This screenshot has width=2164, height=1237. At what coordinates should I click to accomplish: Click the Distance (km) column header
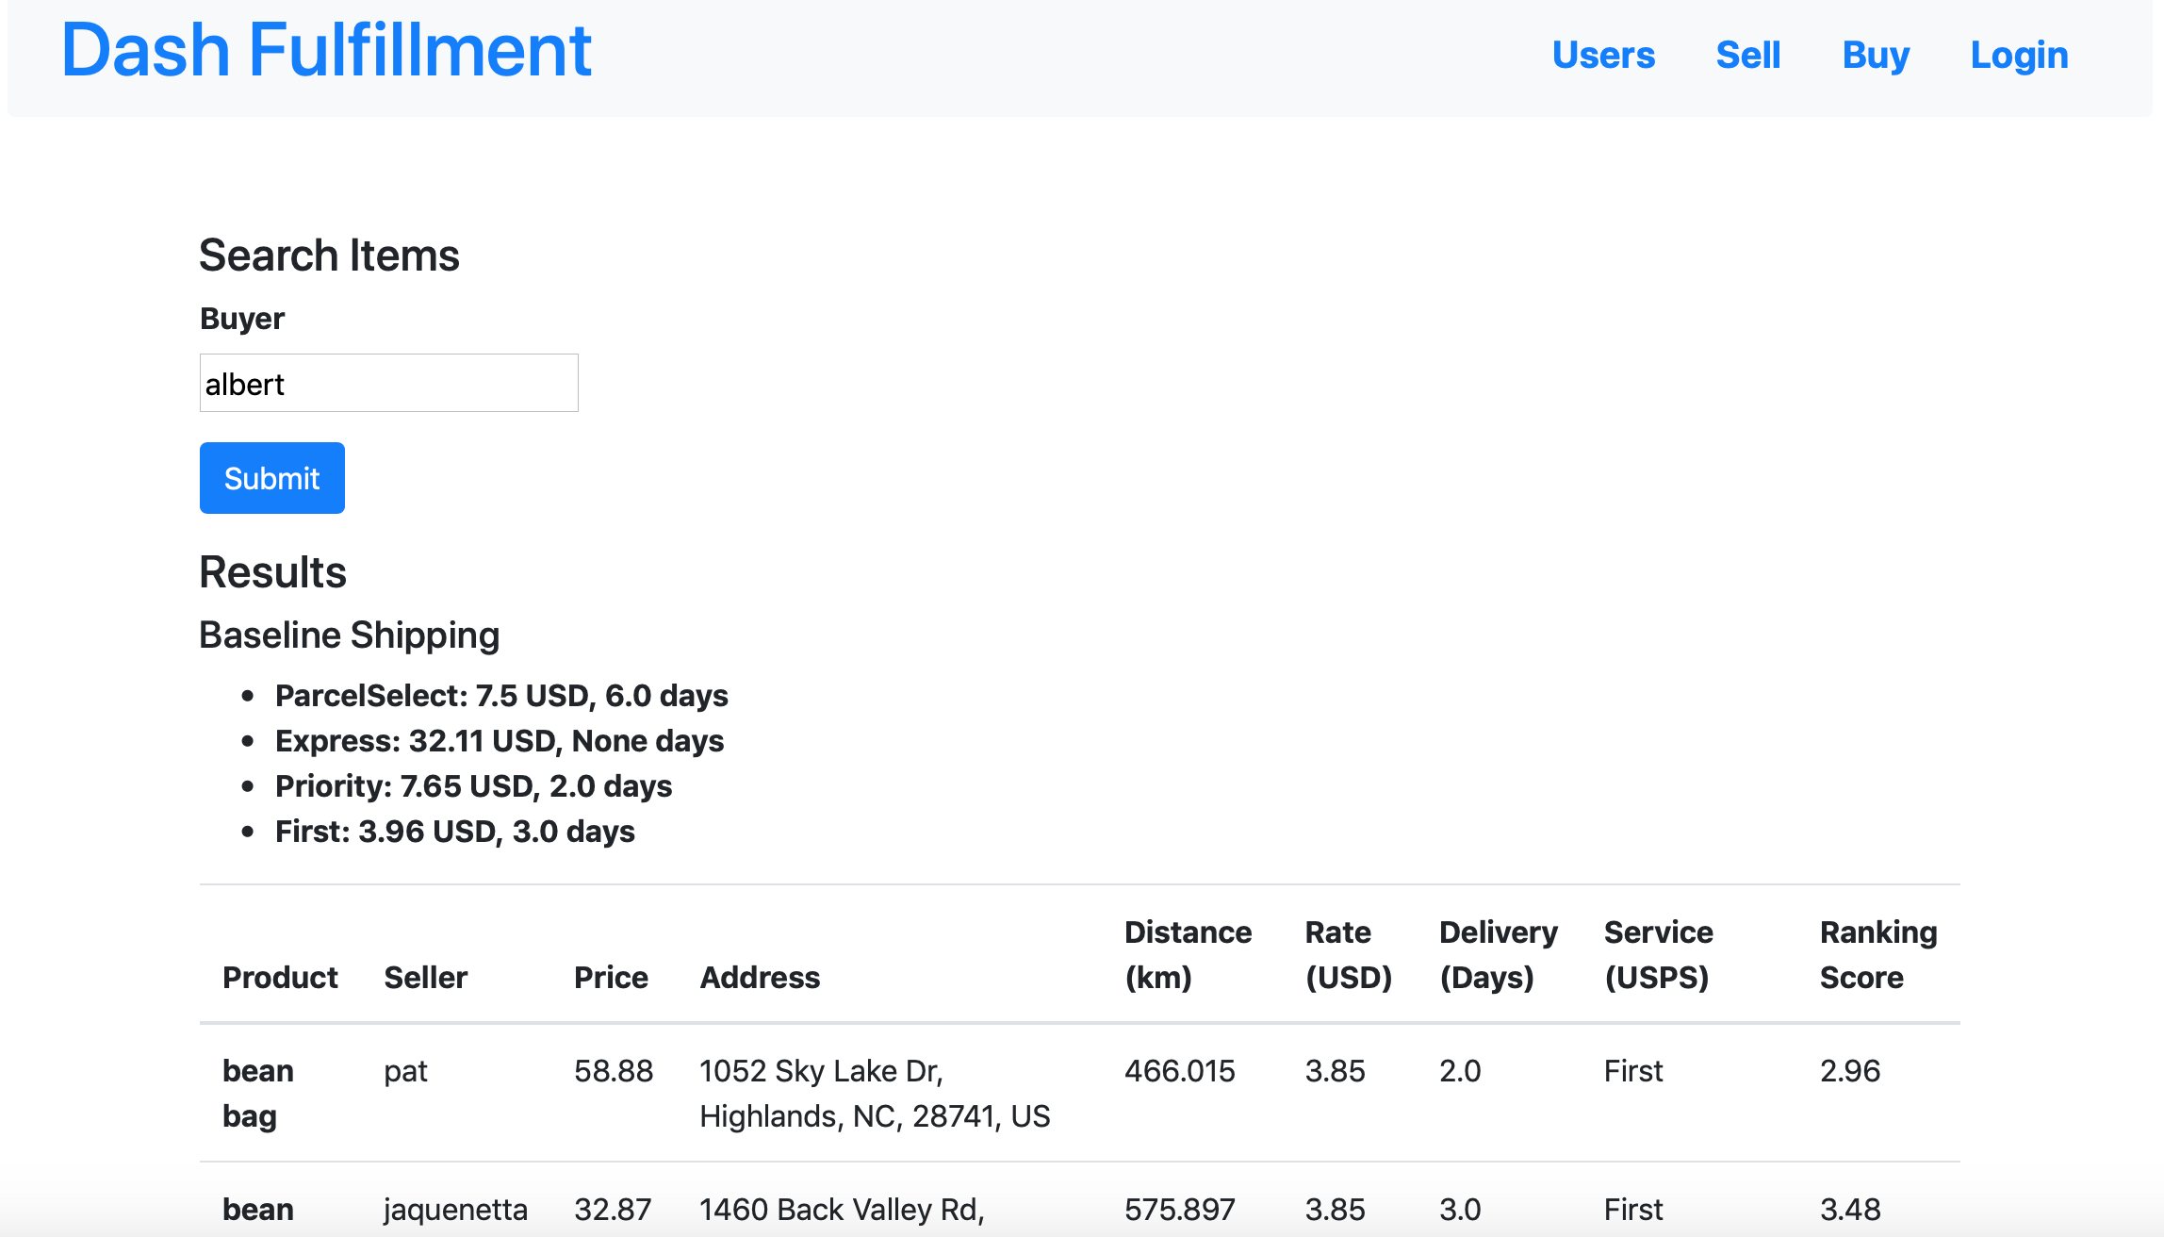point(1188,954)
